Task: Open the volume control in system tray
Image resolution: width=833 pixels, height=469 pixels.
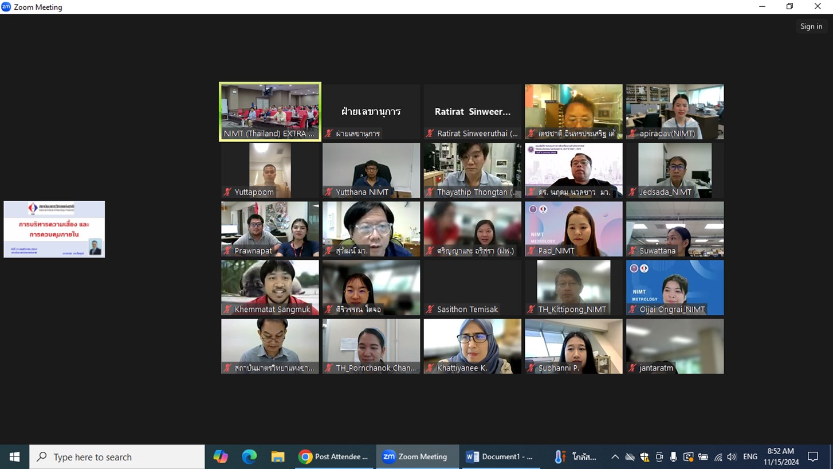Action: coord(732,457)
